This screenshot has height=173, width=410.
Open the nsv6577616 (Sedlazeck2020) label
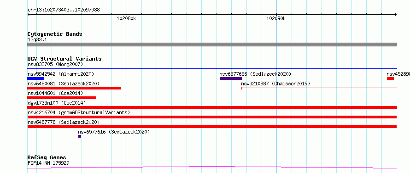point(114,132)
